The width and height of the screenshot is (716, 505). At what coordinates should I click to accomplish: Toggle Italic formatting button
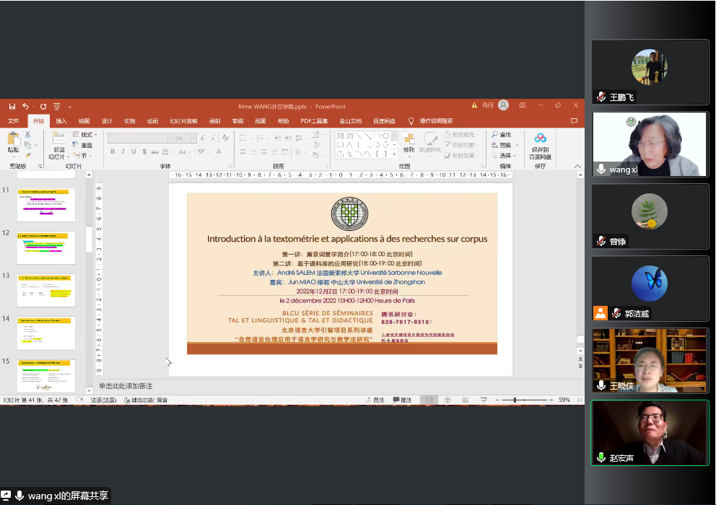coord(123,151)
